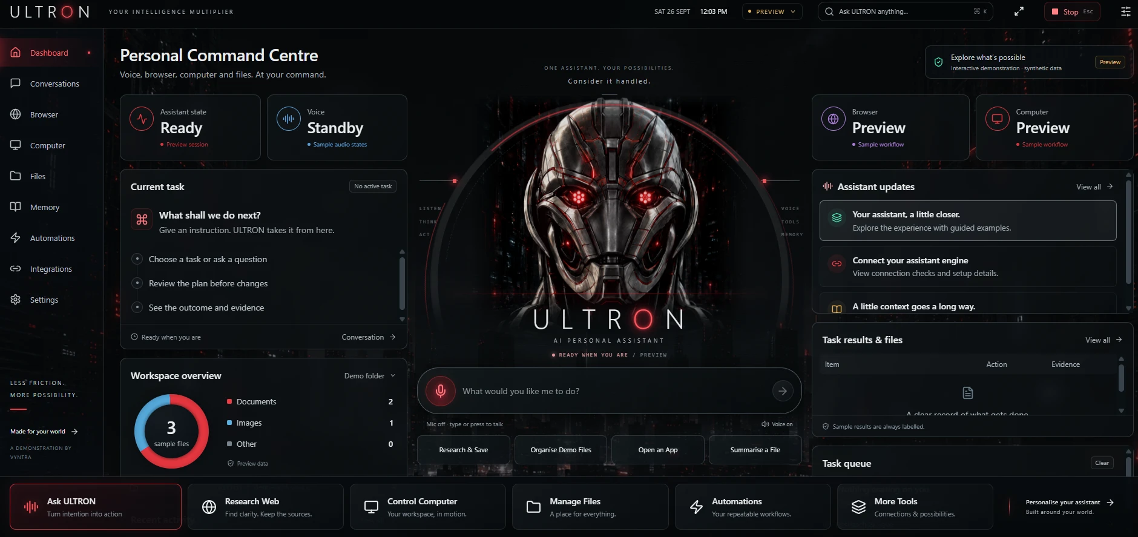This screenshot has width=1138, height=537.
Task: Click the Open an App button
Action: tap(658, 450)
